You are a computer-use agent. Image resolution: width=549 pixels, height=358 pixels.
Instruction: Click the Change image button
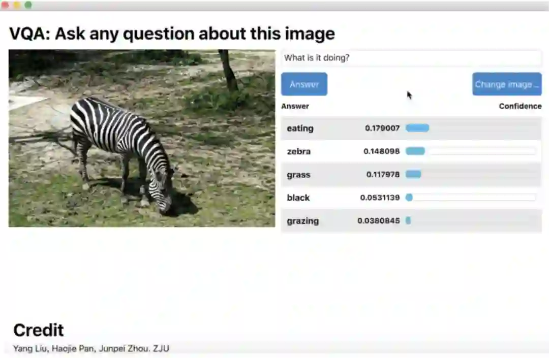click(507, 84)
